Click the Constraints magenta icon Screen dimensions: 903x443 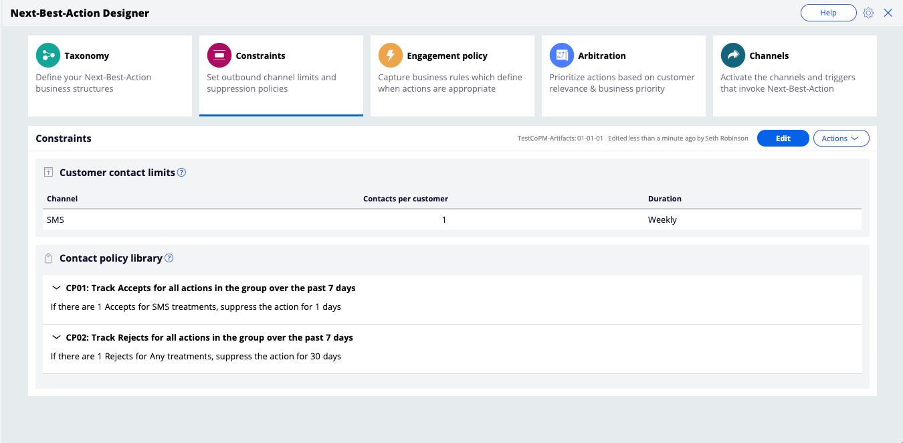(219, 56)
